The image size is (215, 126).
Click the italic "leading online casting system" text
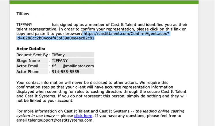pos(160,111)
